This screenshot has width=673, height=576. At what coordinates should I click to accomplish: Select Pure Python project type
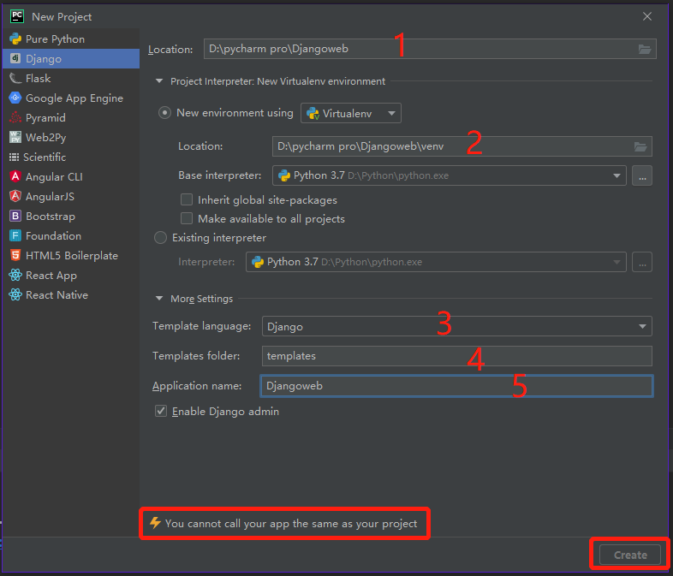(71, 39)
